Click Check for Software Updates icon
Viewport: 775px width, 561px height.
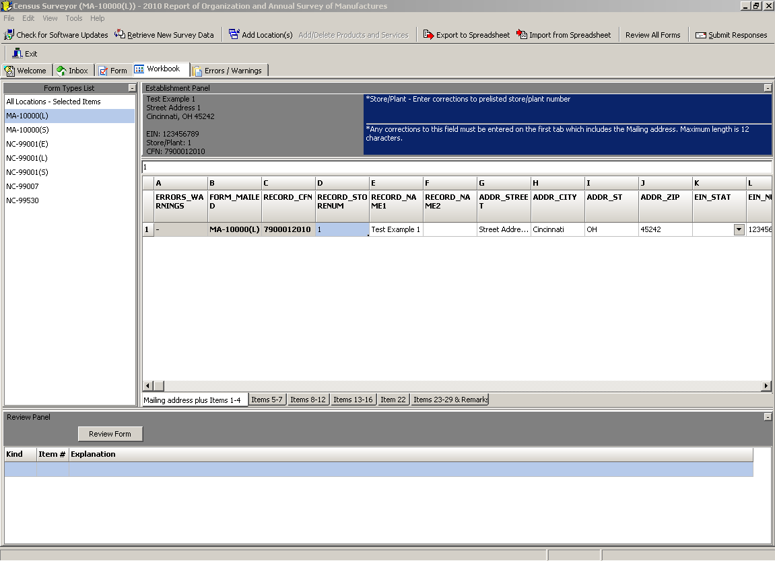(9, 35)
